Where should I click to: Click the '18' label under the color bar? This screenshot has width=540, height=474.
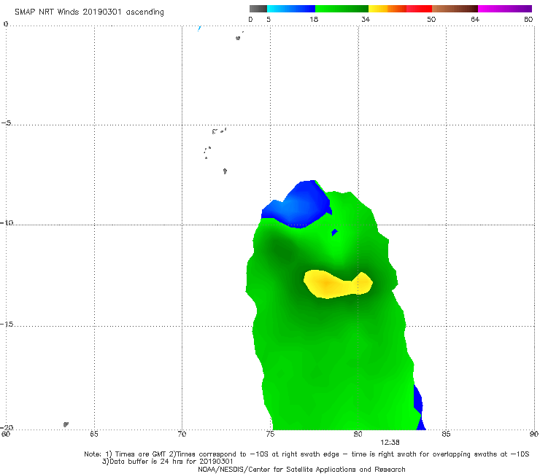tap(314, 20)
